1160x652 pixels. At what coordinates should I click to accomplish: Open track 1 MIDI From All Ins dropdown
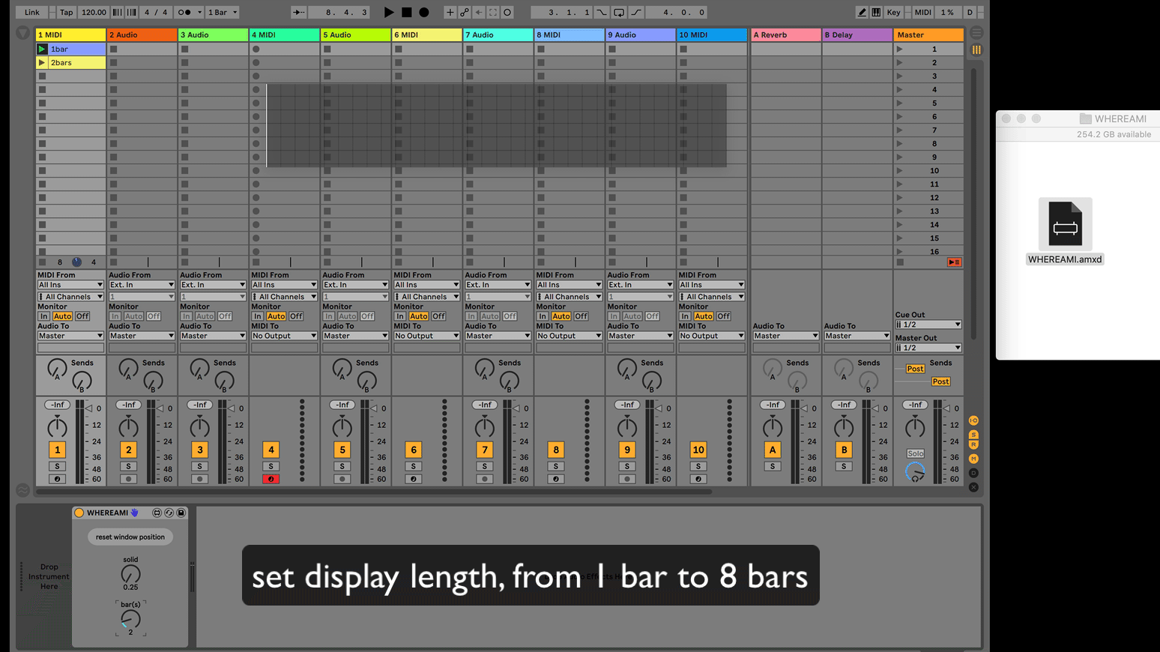(x=70, y=285)
